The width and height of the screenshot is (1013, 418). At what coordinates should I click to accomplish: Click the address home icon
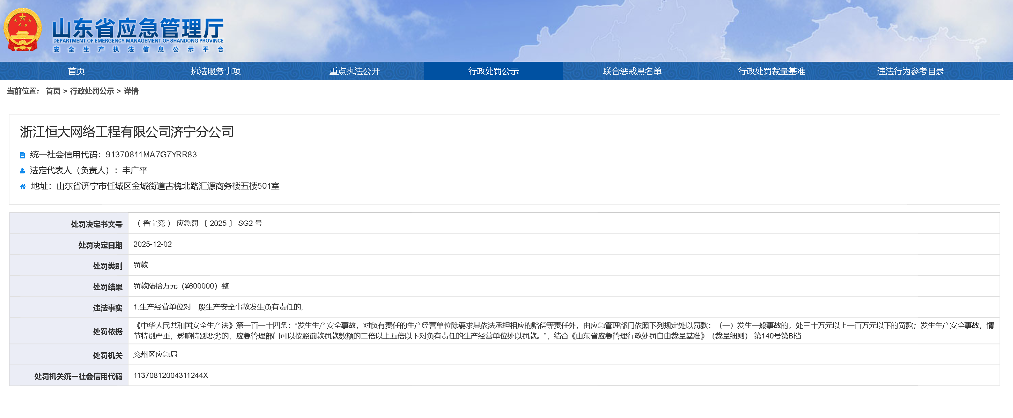pyautogui.click(x=22, y=187)
